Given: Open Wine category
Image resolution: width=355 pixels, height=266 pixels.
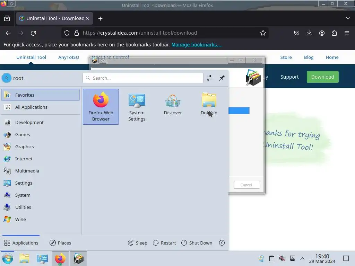Looking at the screenshot, I should (41, 219).
